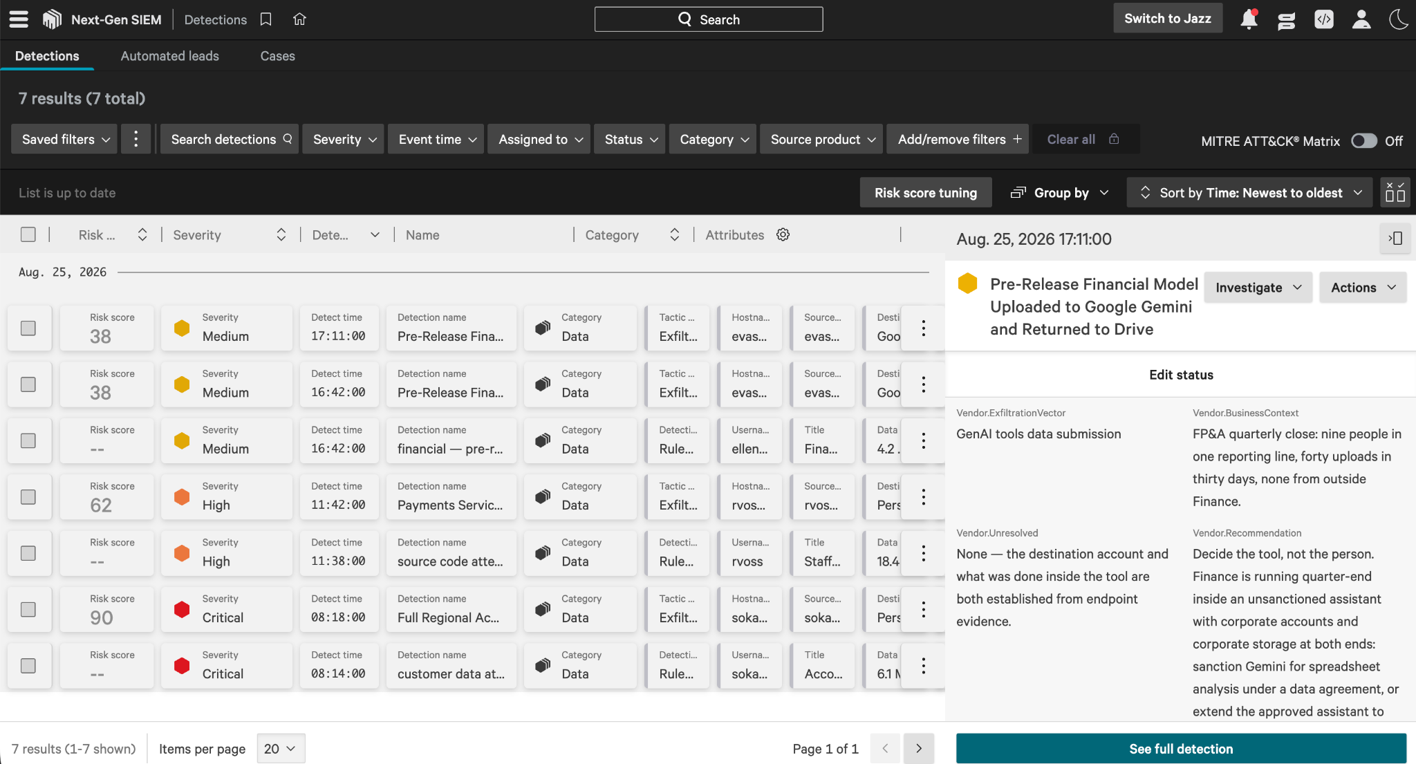The width and height of the screenshot is (1416, 764).
Task: Switch to dark mode moon icon
Action: (1399, 19)
